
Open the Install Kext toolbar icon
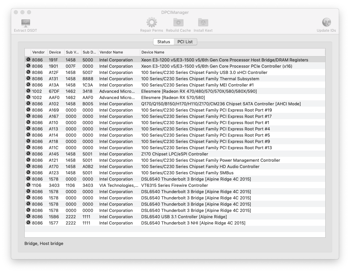pos(203,22)
